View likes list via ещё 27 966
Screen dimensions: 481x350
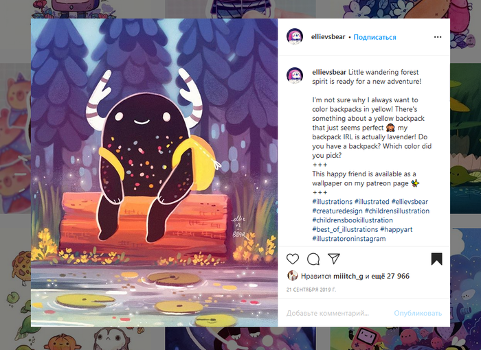coord(390,276)
